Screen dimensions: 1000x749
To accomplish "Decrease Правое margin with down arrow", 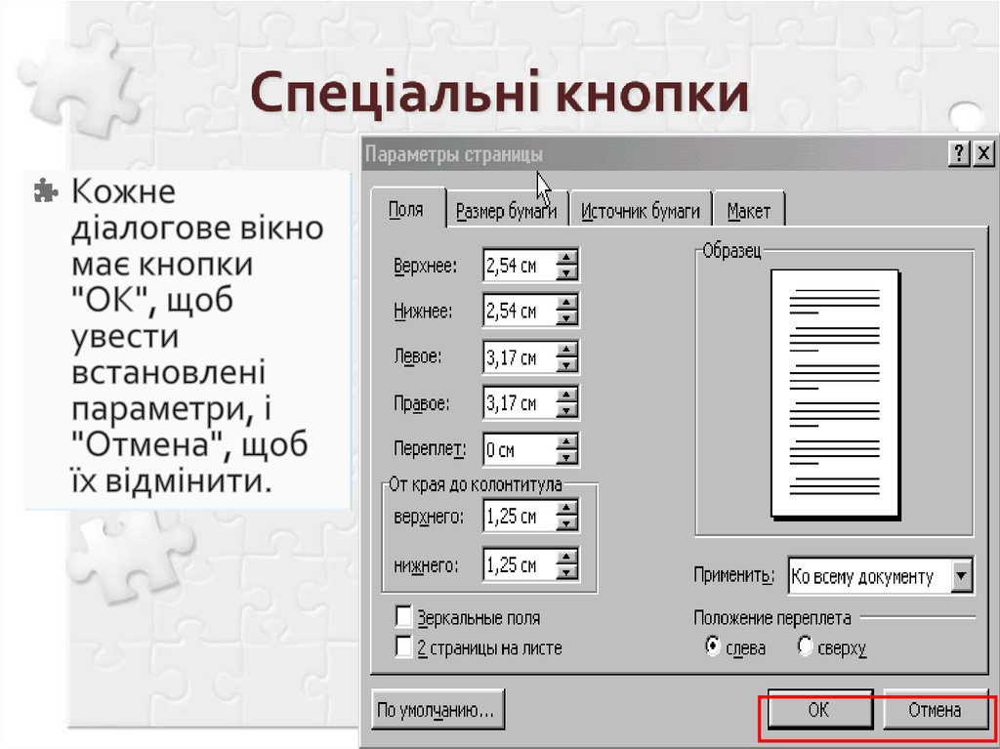I will coord(566,409).
